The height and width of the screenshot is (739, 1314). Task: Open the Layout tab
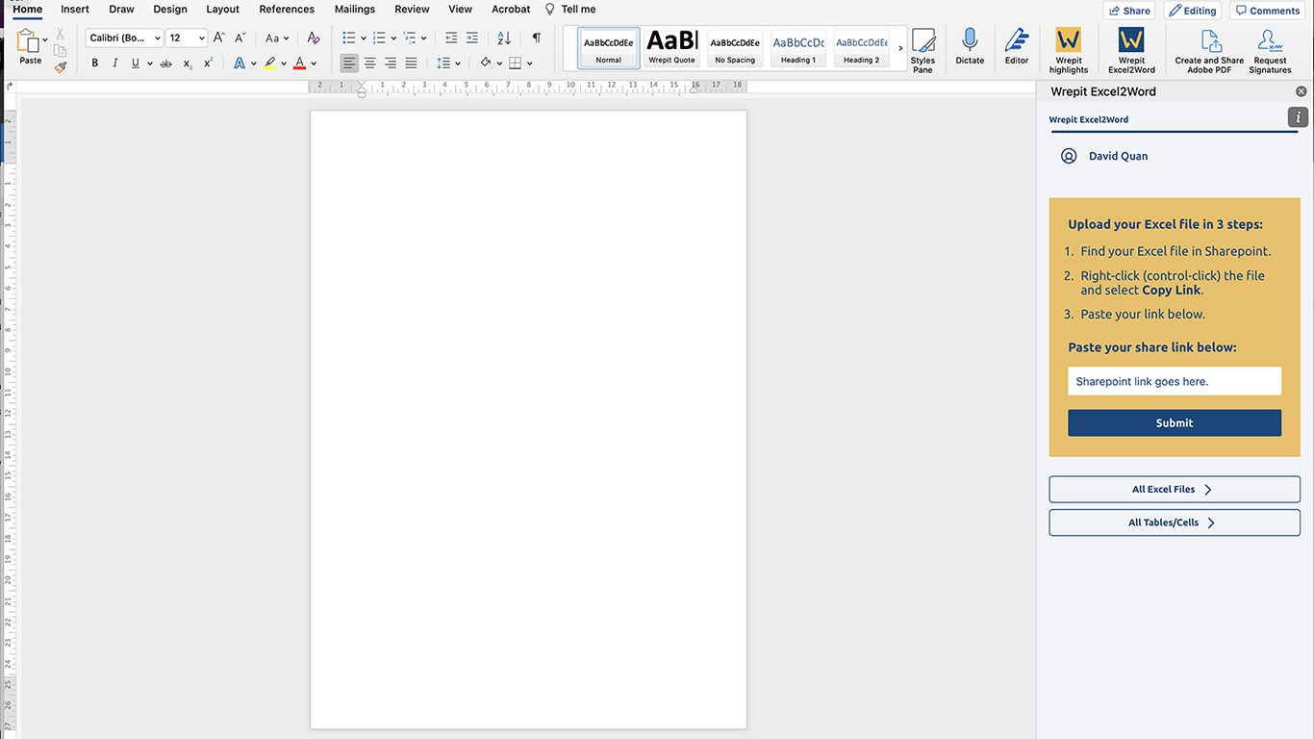[x=223, y=9]
